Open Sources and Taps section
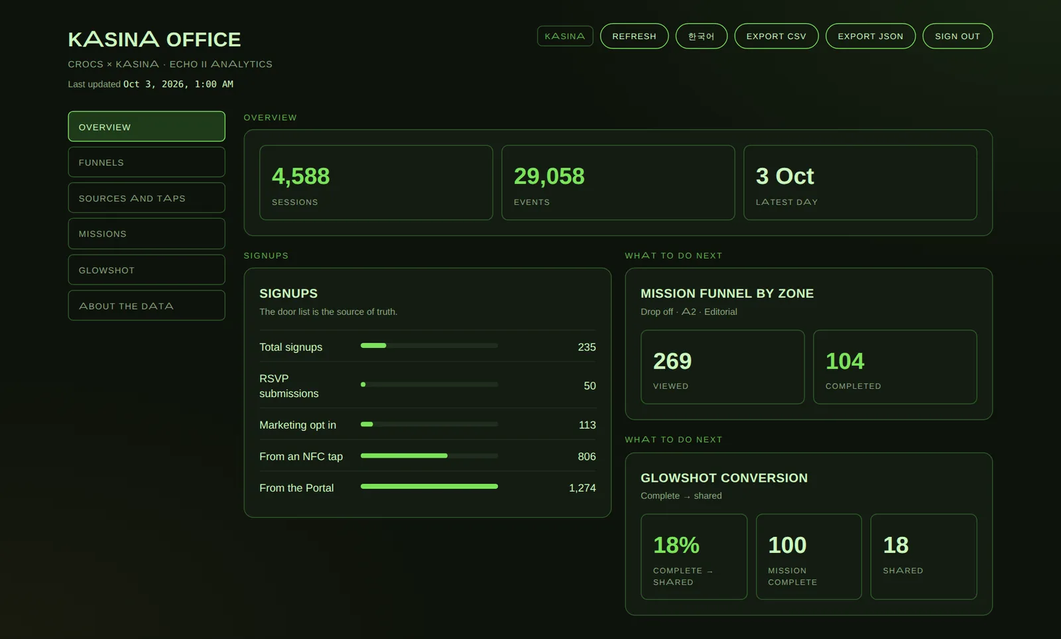Image resolution: width=1061 pixels, height=639 pixels. click(x=147, y=198)
